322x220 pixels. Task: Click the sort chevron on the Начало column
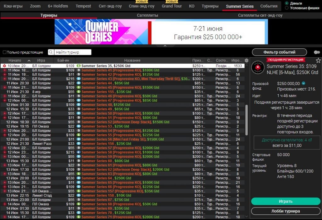29,60
